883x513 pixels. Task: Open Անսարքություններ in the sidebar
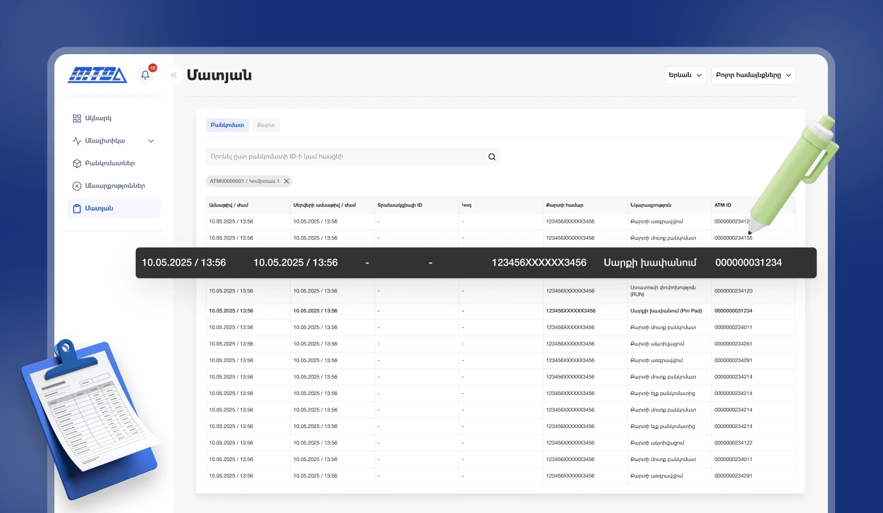pos(114,186)
